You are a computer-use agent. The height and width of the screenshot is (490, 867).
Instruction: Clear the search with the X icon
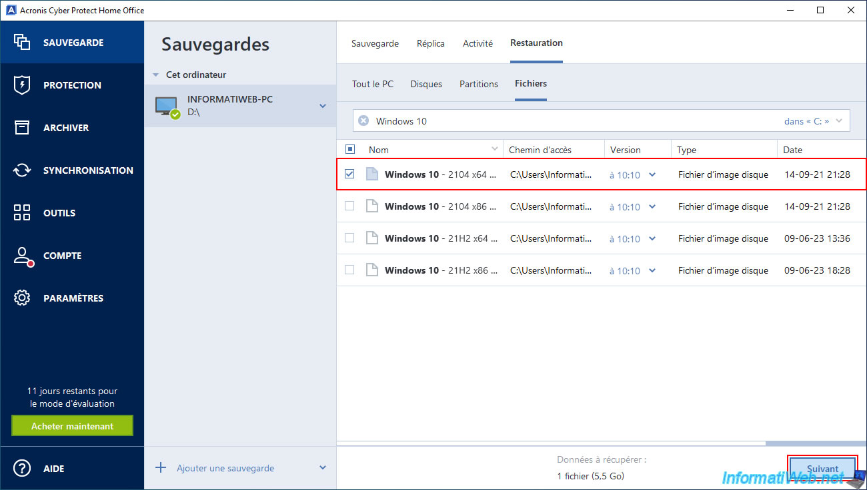[363, 121]
